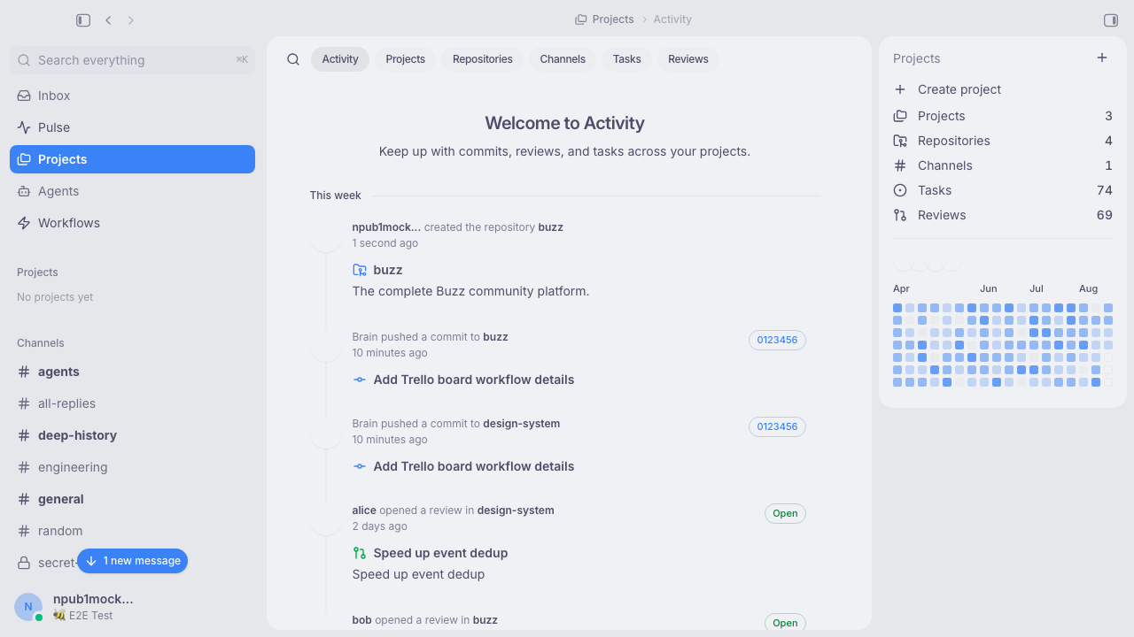
Task: Click the Tasks circle icon in right panel
Action: [x=900, y=190]
